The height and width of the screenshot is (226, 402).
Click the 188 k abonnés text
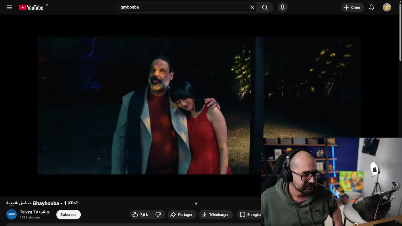point(30,217)
